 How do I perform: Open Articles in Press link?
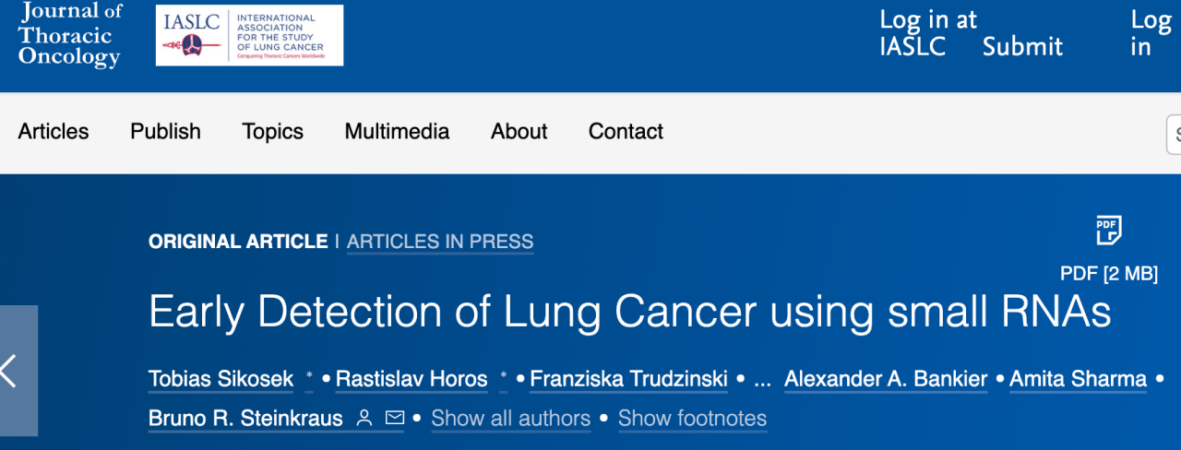[440, 242]
